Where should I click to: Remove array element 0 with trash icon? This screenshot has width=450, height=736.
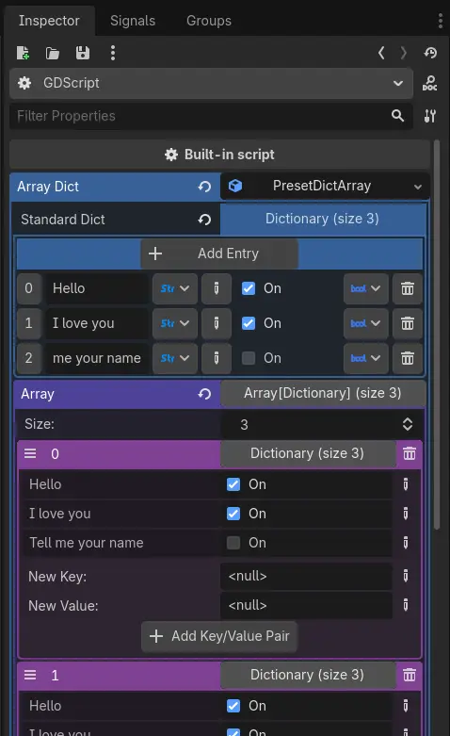pyautogui.click(x=410, y=453)
